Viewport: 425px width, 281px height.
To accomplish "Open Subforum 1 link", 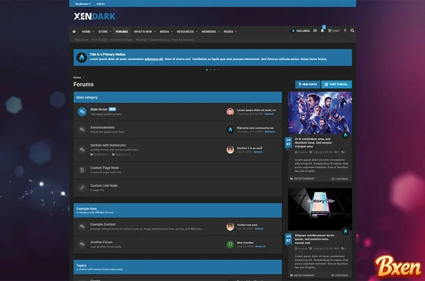I will (x=99, y=155).
